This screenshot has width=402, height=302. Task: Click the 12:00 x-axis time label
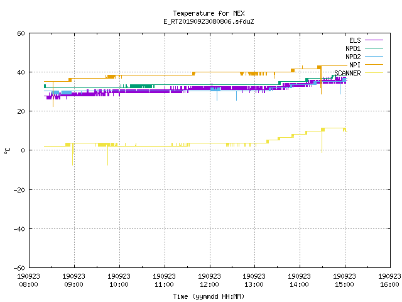coord(209,285)
